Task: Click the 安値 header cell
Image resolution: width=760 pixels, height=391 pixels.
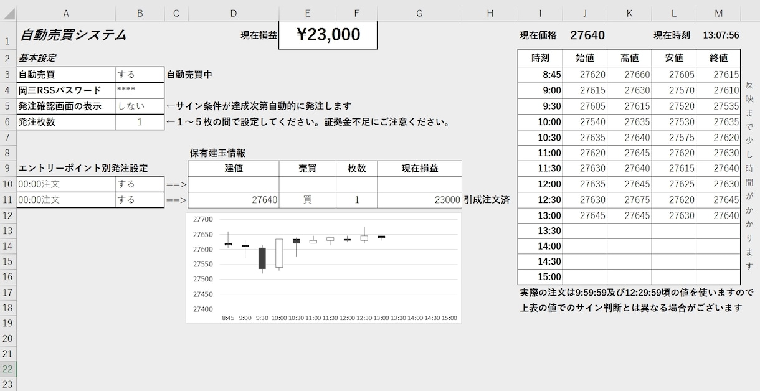Action: point(674,58)
